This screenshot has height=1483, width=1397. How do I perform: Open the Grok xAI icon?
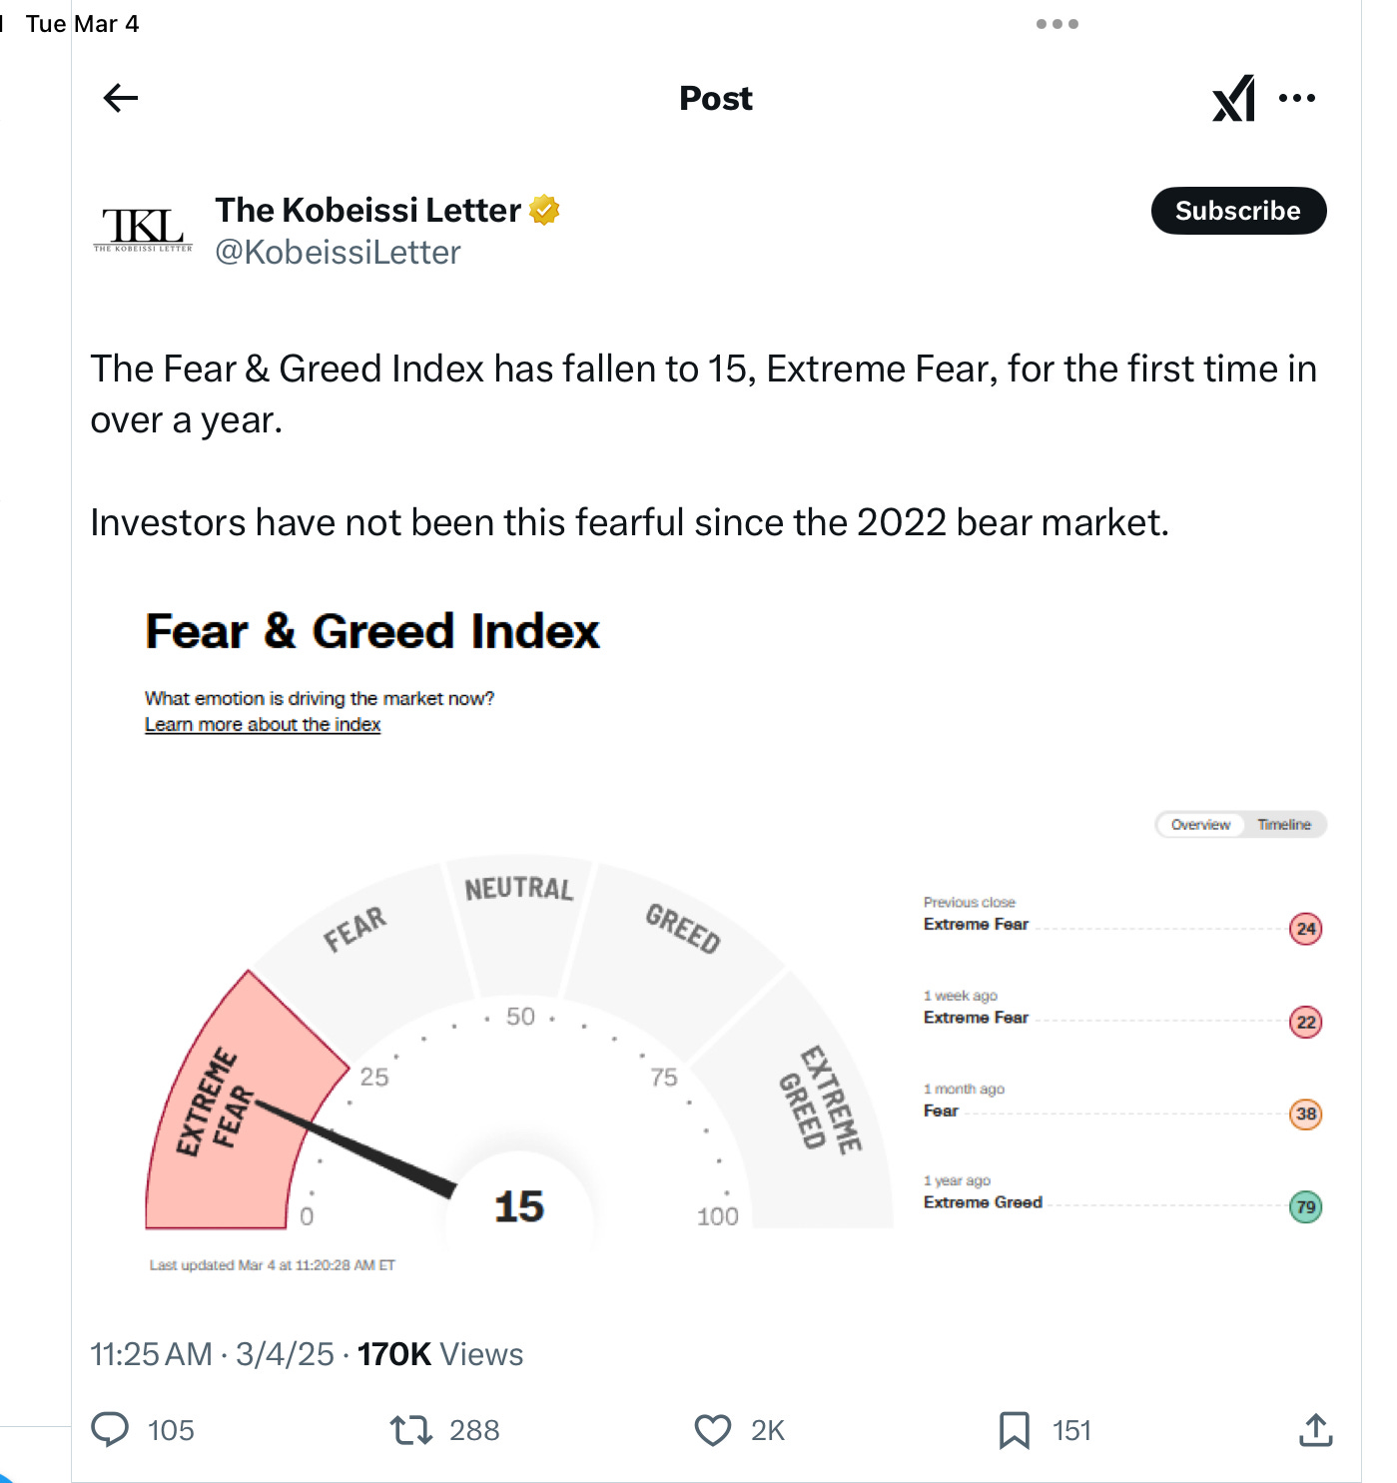[x=1233, y=98]
